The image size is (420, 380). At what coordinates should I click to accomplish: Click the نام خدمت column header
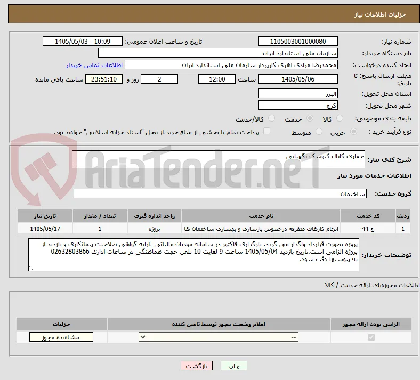click(261, 216)
